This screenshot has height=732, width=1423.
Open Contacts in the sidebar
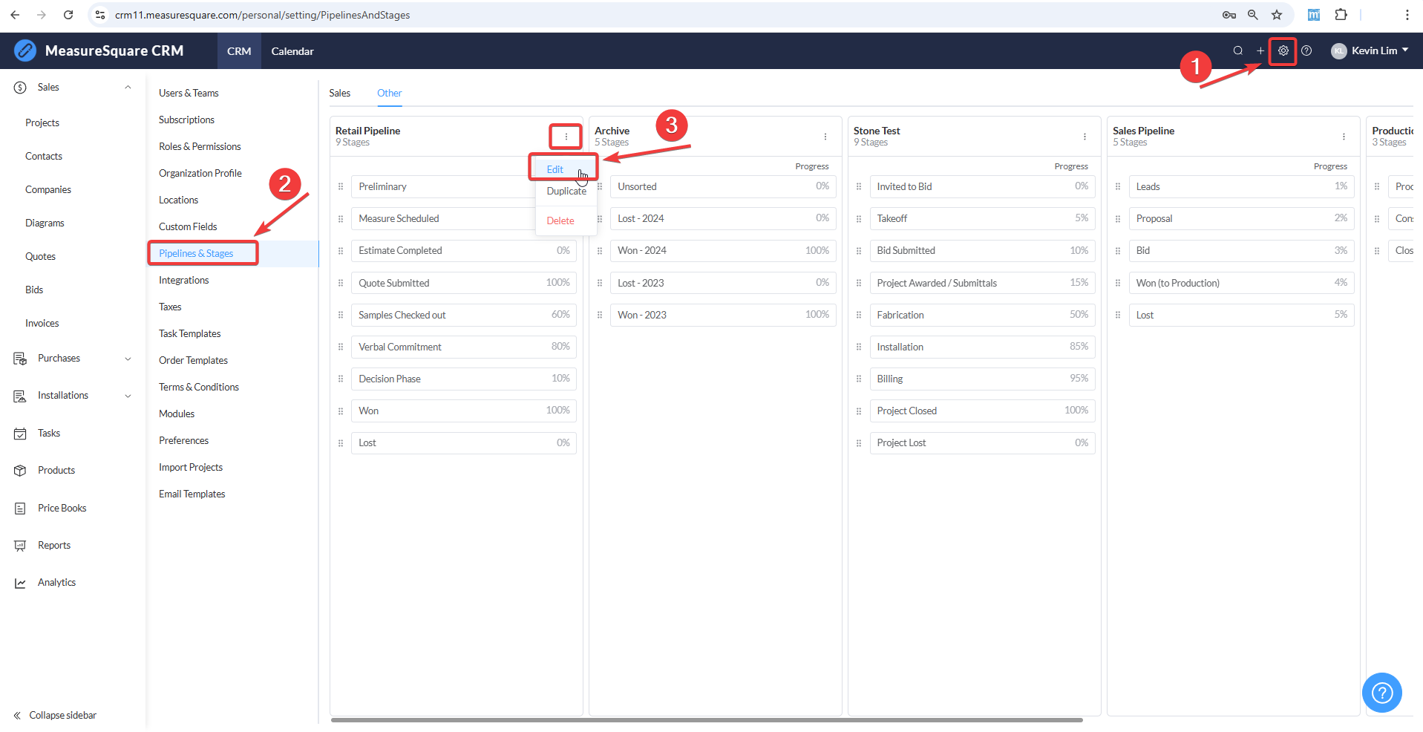point(44,156)
